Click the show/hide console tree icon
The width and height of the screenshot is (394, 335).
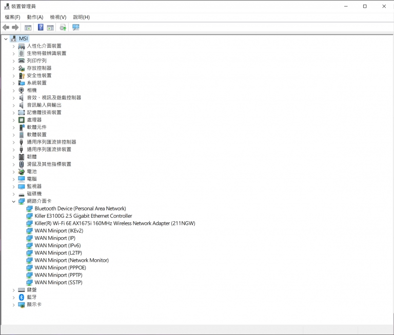(28, 28)
